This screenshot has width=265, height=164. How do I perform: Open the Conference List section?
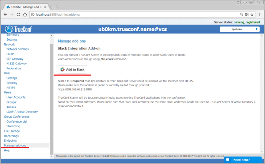[x=17, y=121]
